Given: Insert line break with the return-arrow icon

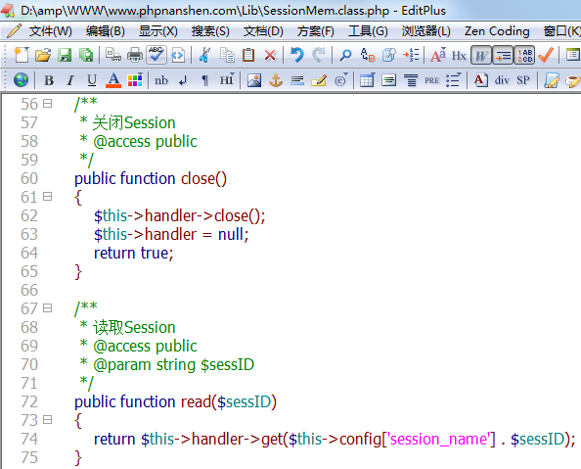Looking at the screenshot, I should (183, 80).
